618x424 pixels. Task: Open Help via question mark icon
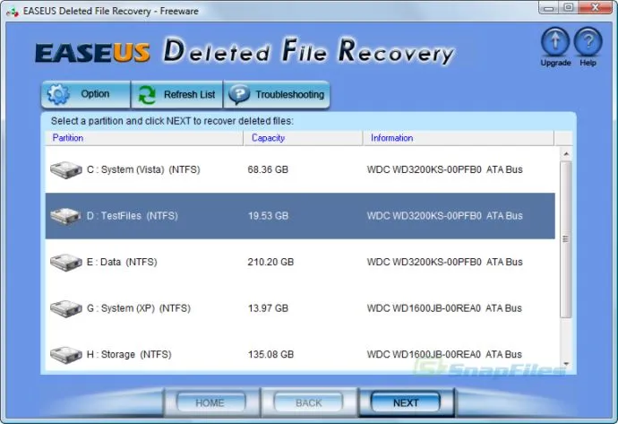click(x=588, y=41)
